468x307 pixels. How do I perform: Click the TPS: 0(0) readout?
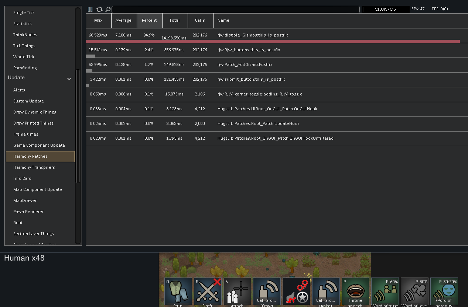point(440,9)
